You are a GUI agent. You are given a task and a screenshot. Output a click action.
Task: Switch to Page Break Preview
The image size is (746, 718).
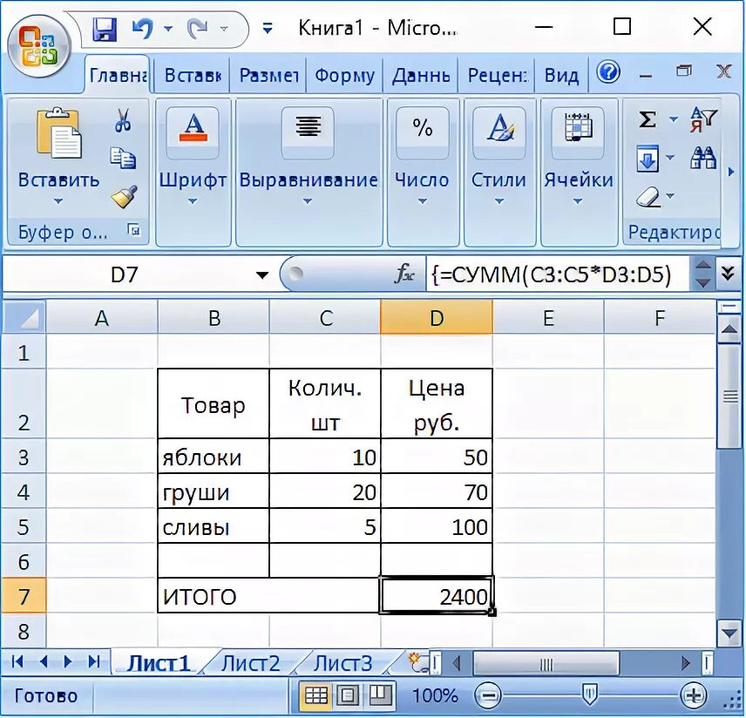380,696
